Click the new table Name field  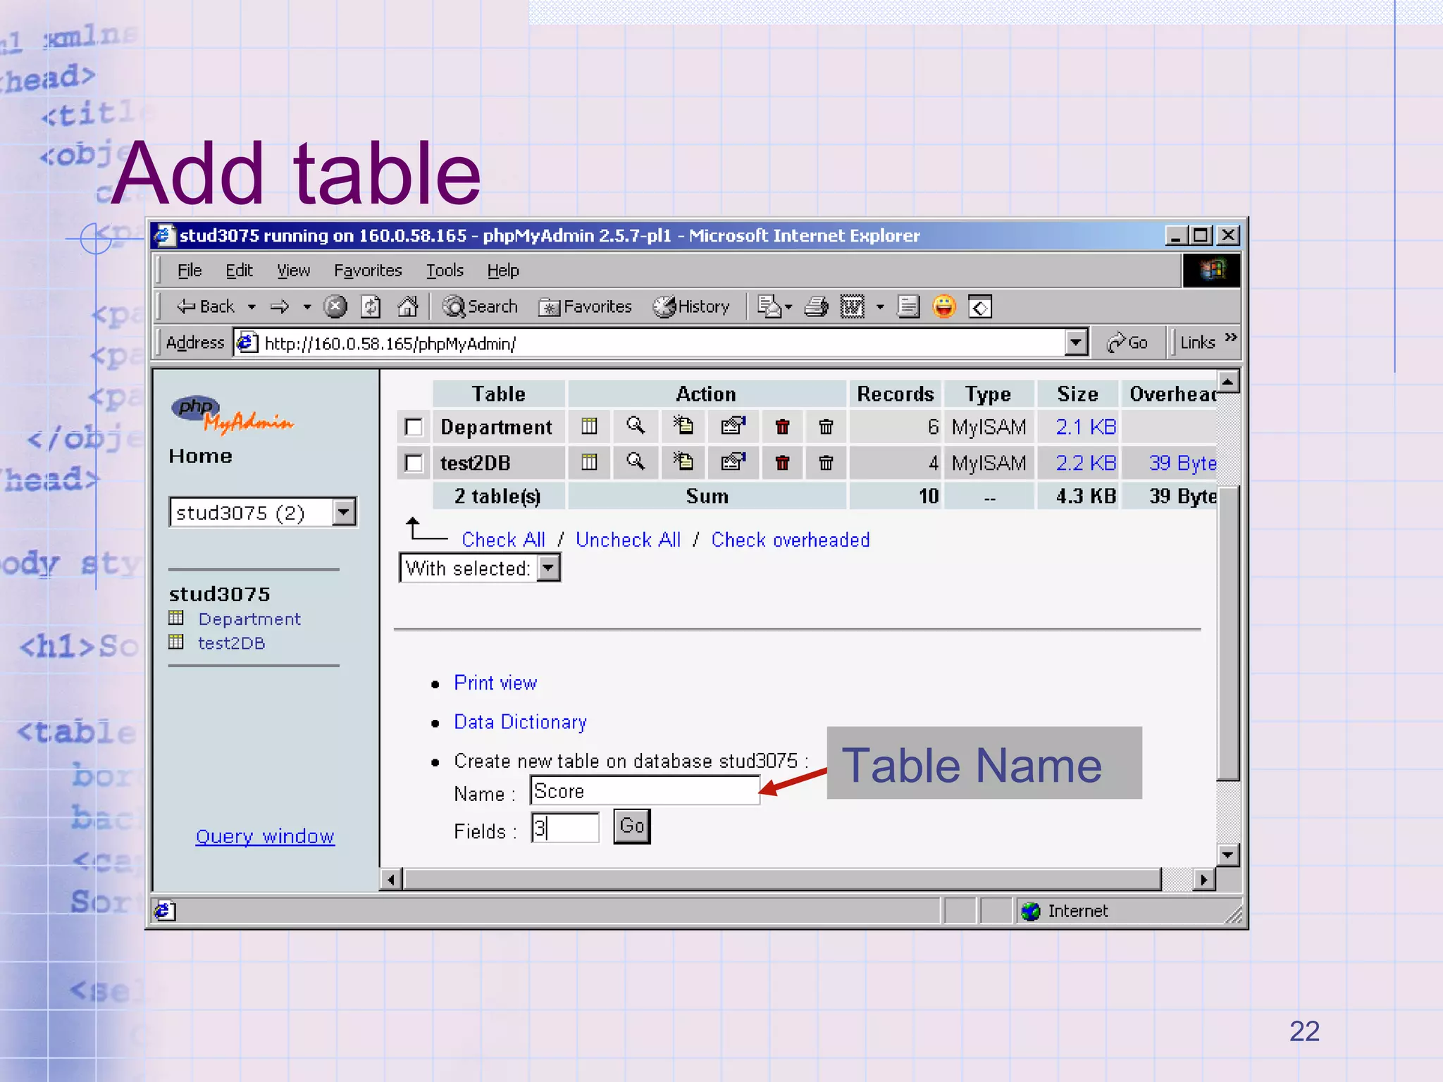(645, 790)
